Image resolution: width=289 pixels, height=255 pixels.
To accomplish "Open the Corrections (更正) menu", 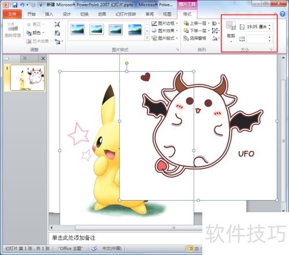I will (35, 24).
